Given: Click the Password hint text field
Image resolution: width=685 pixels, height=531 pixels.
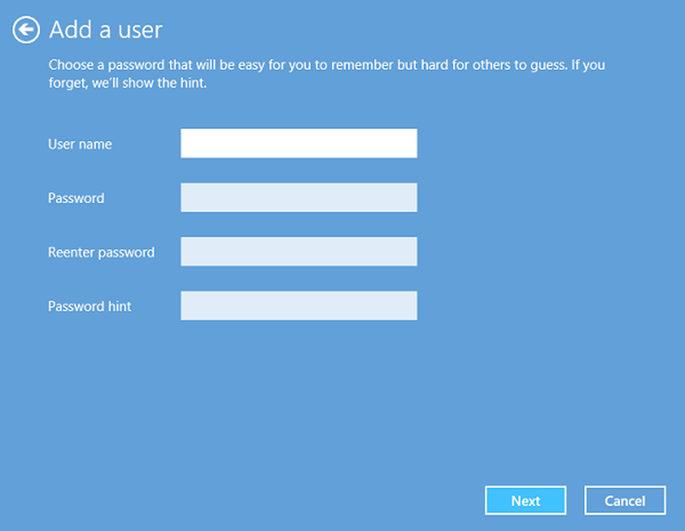Looking at the screenshot, I should tap(299, 306).
